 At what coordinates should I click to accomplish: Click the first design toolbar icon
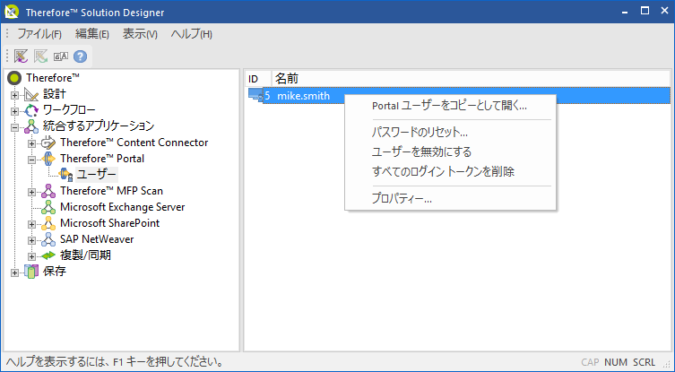click(x=22, y=56)
